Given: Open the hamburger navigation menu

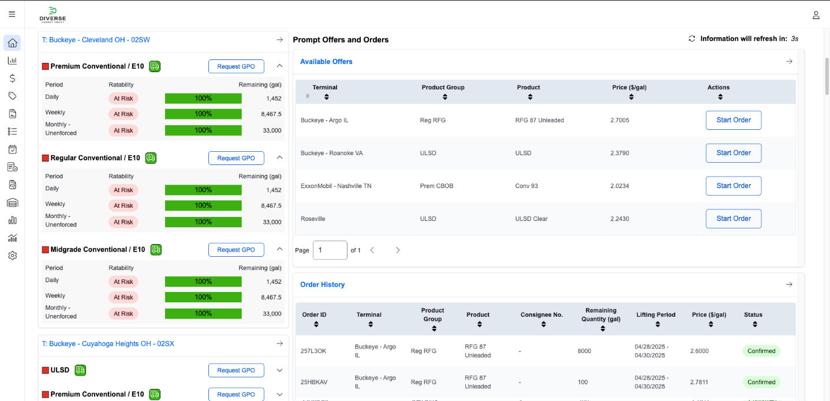Looking at the screenshot, I should 12,14.
